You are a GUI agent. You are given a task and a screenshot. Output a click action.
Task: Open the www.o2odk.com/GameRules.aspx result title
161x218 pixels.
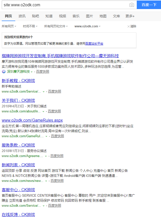32,120
